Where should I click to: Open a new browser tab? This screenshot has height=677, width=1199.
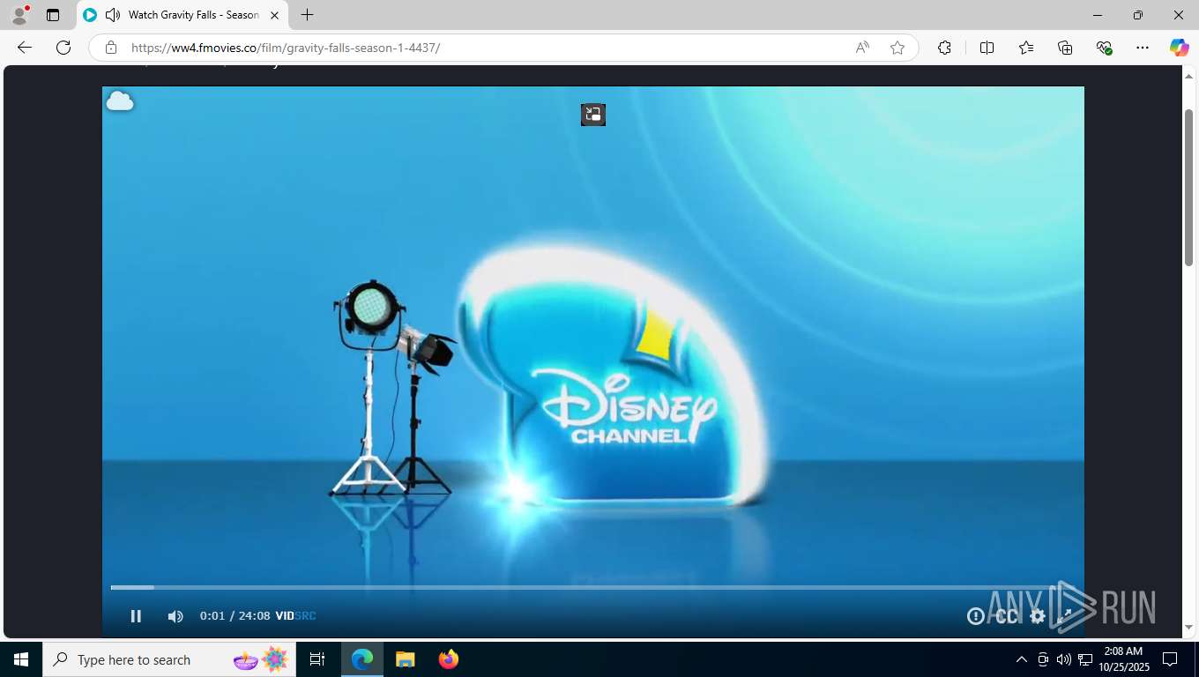pyautogui.click(x=307, y=15)
